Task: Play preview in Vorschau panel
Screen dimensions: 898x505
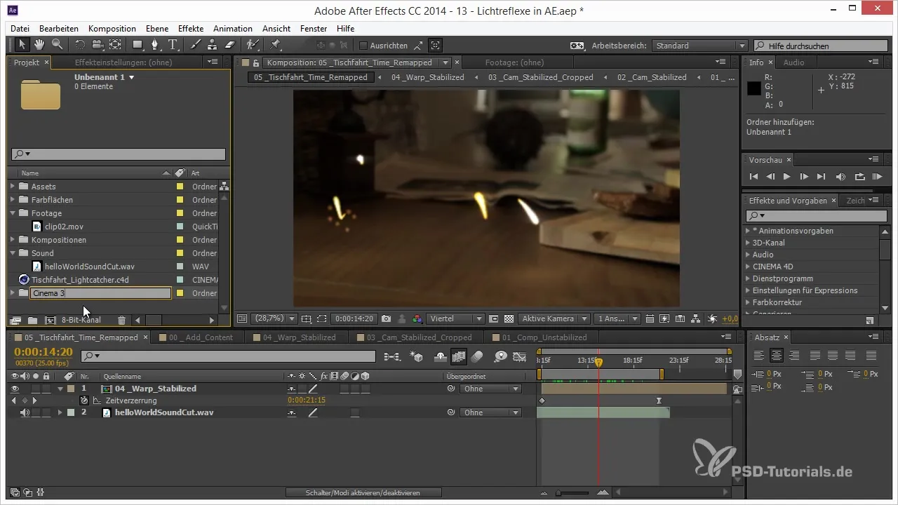Action: pos(787,177)
